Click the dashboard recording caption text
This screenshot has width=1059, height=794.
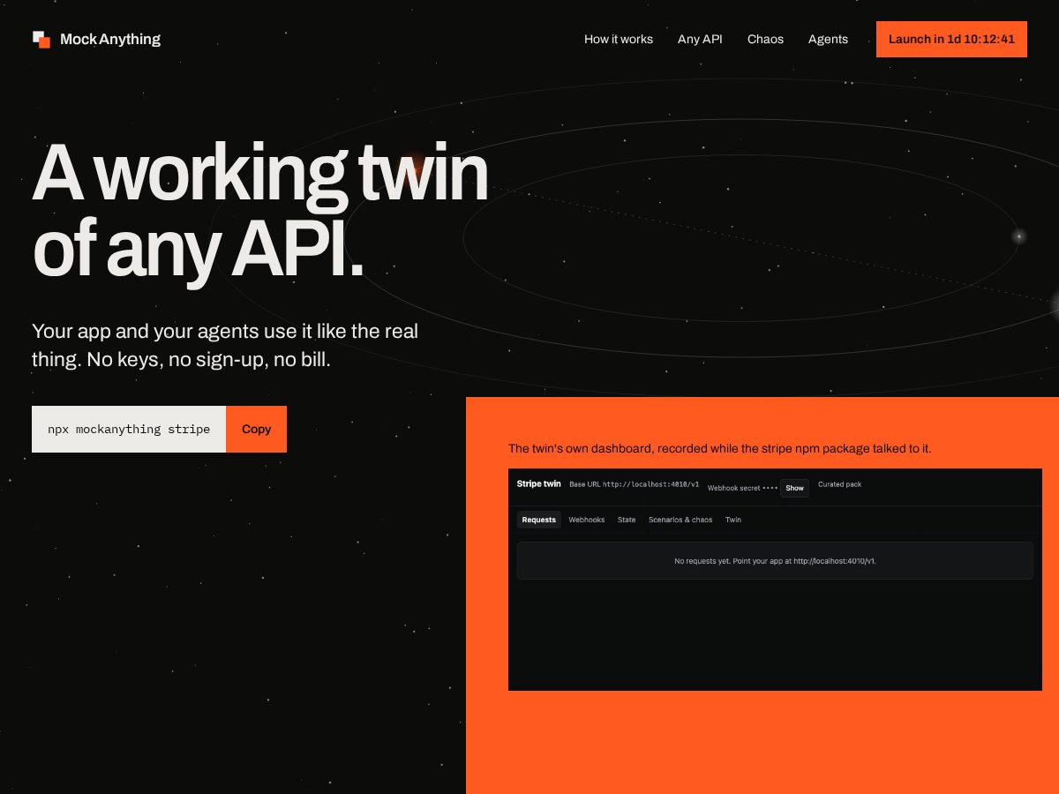pos(719,448)
